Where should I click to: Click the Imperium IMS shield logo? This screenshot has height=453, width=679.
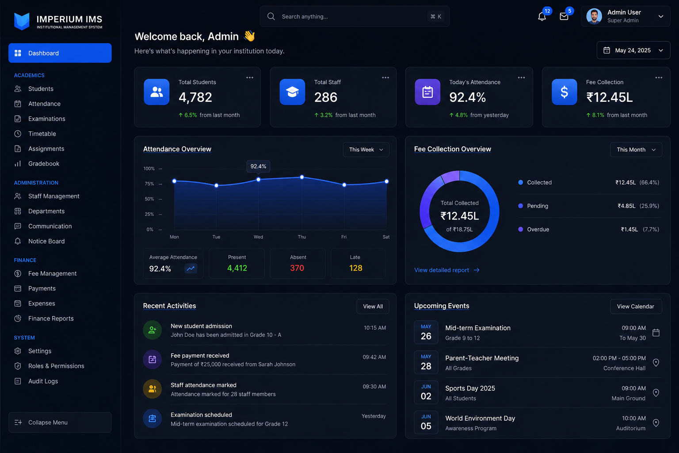click(x=22, y=21)
